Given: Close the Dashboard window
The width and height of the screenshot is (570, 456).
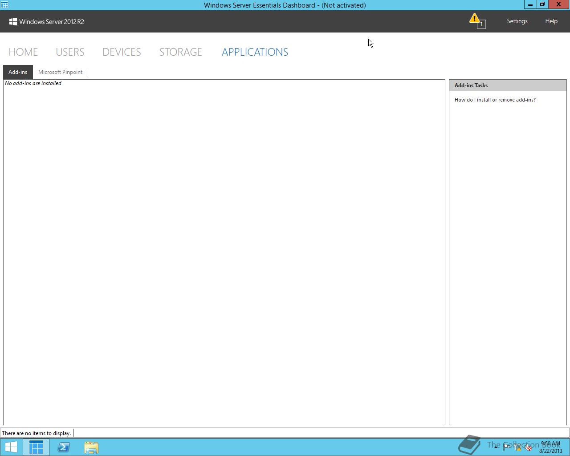Looking at the screenshot, I should 558,4.
